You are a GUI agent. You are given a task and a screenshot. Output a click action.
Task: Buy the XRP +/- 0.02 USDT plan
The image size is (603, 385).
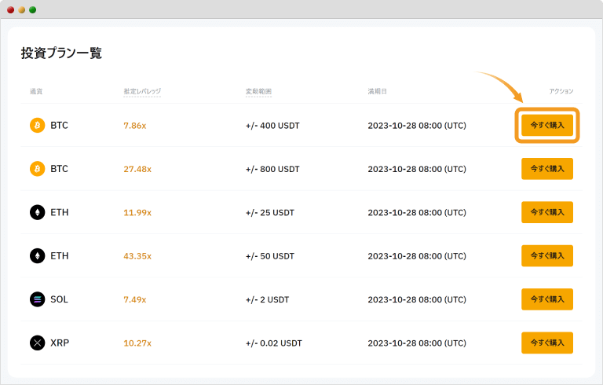click(546, 343)
